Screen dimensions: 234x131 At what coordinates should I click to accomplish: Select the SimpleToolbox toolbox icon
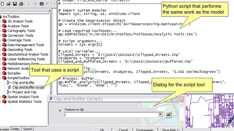click(4, 78)
